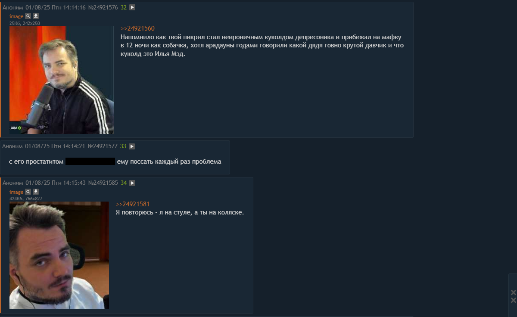517x317 pixels.
Task: Click post number №24921576 to reply
Action: (x=103, y=7)
